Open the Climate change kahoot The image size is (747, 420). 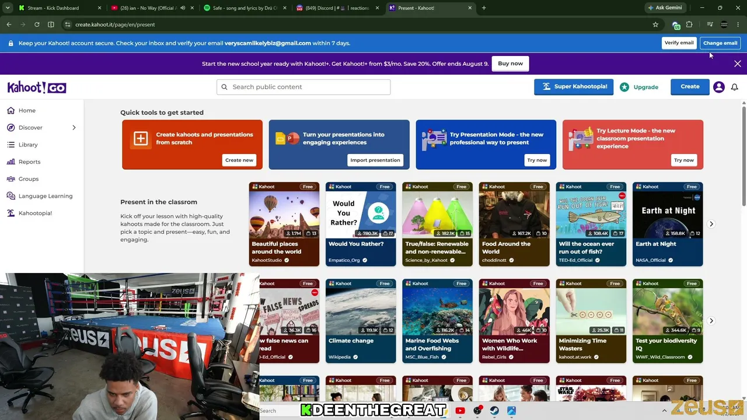[361, 321]
